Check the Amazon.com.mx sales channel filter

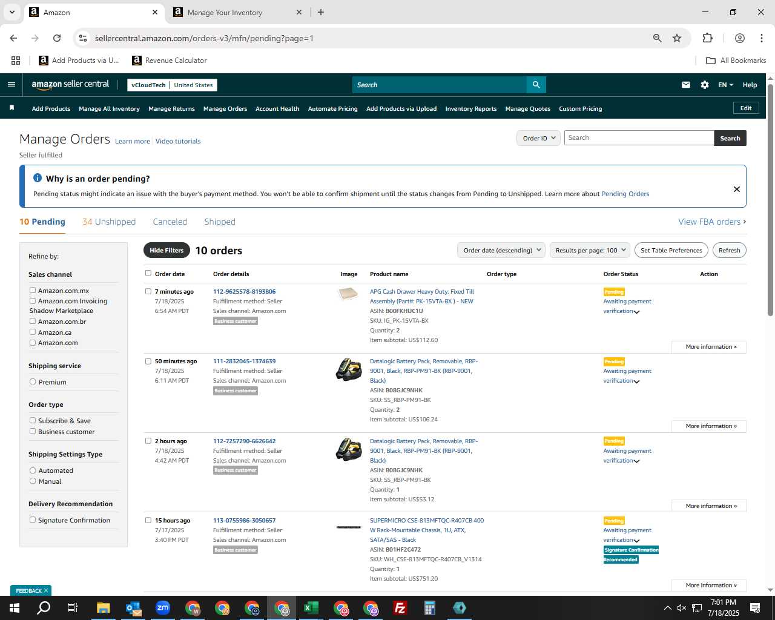tap(33, 291)
